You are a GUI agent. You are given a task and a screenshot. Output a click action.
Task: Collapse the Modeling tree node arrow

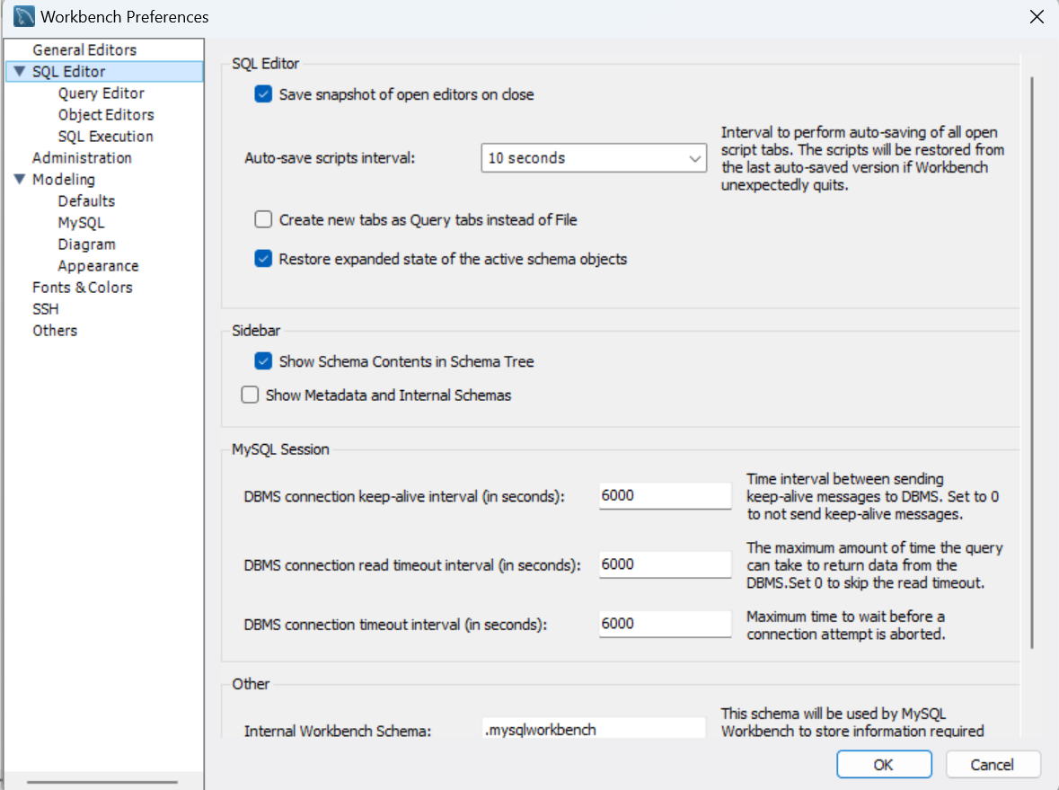point(20,179)
